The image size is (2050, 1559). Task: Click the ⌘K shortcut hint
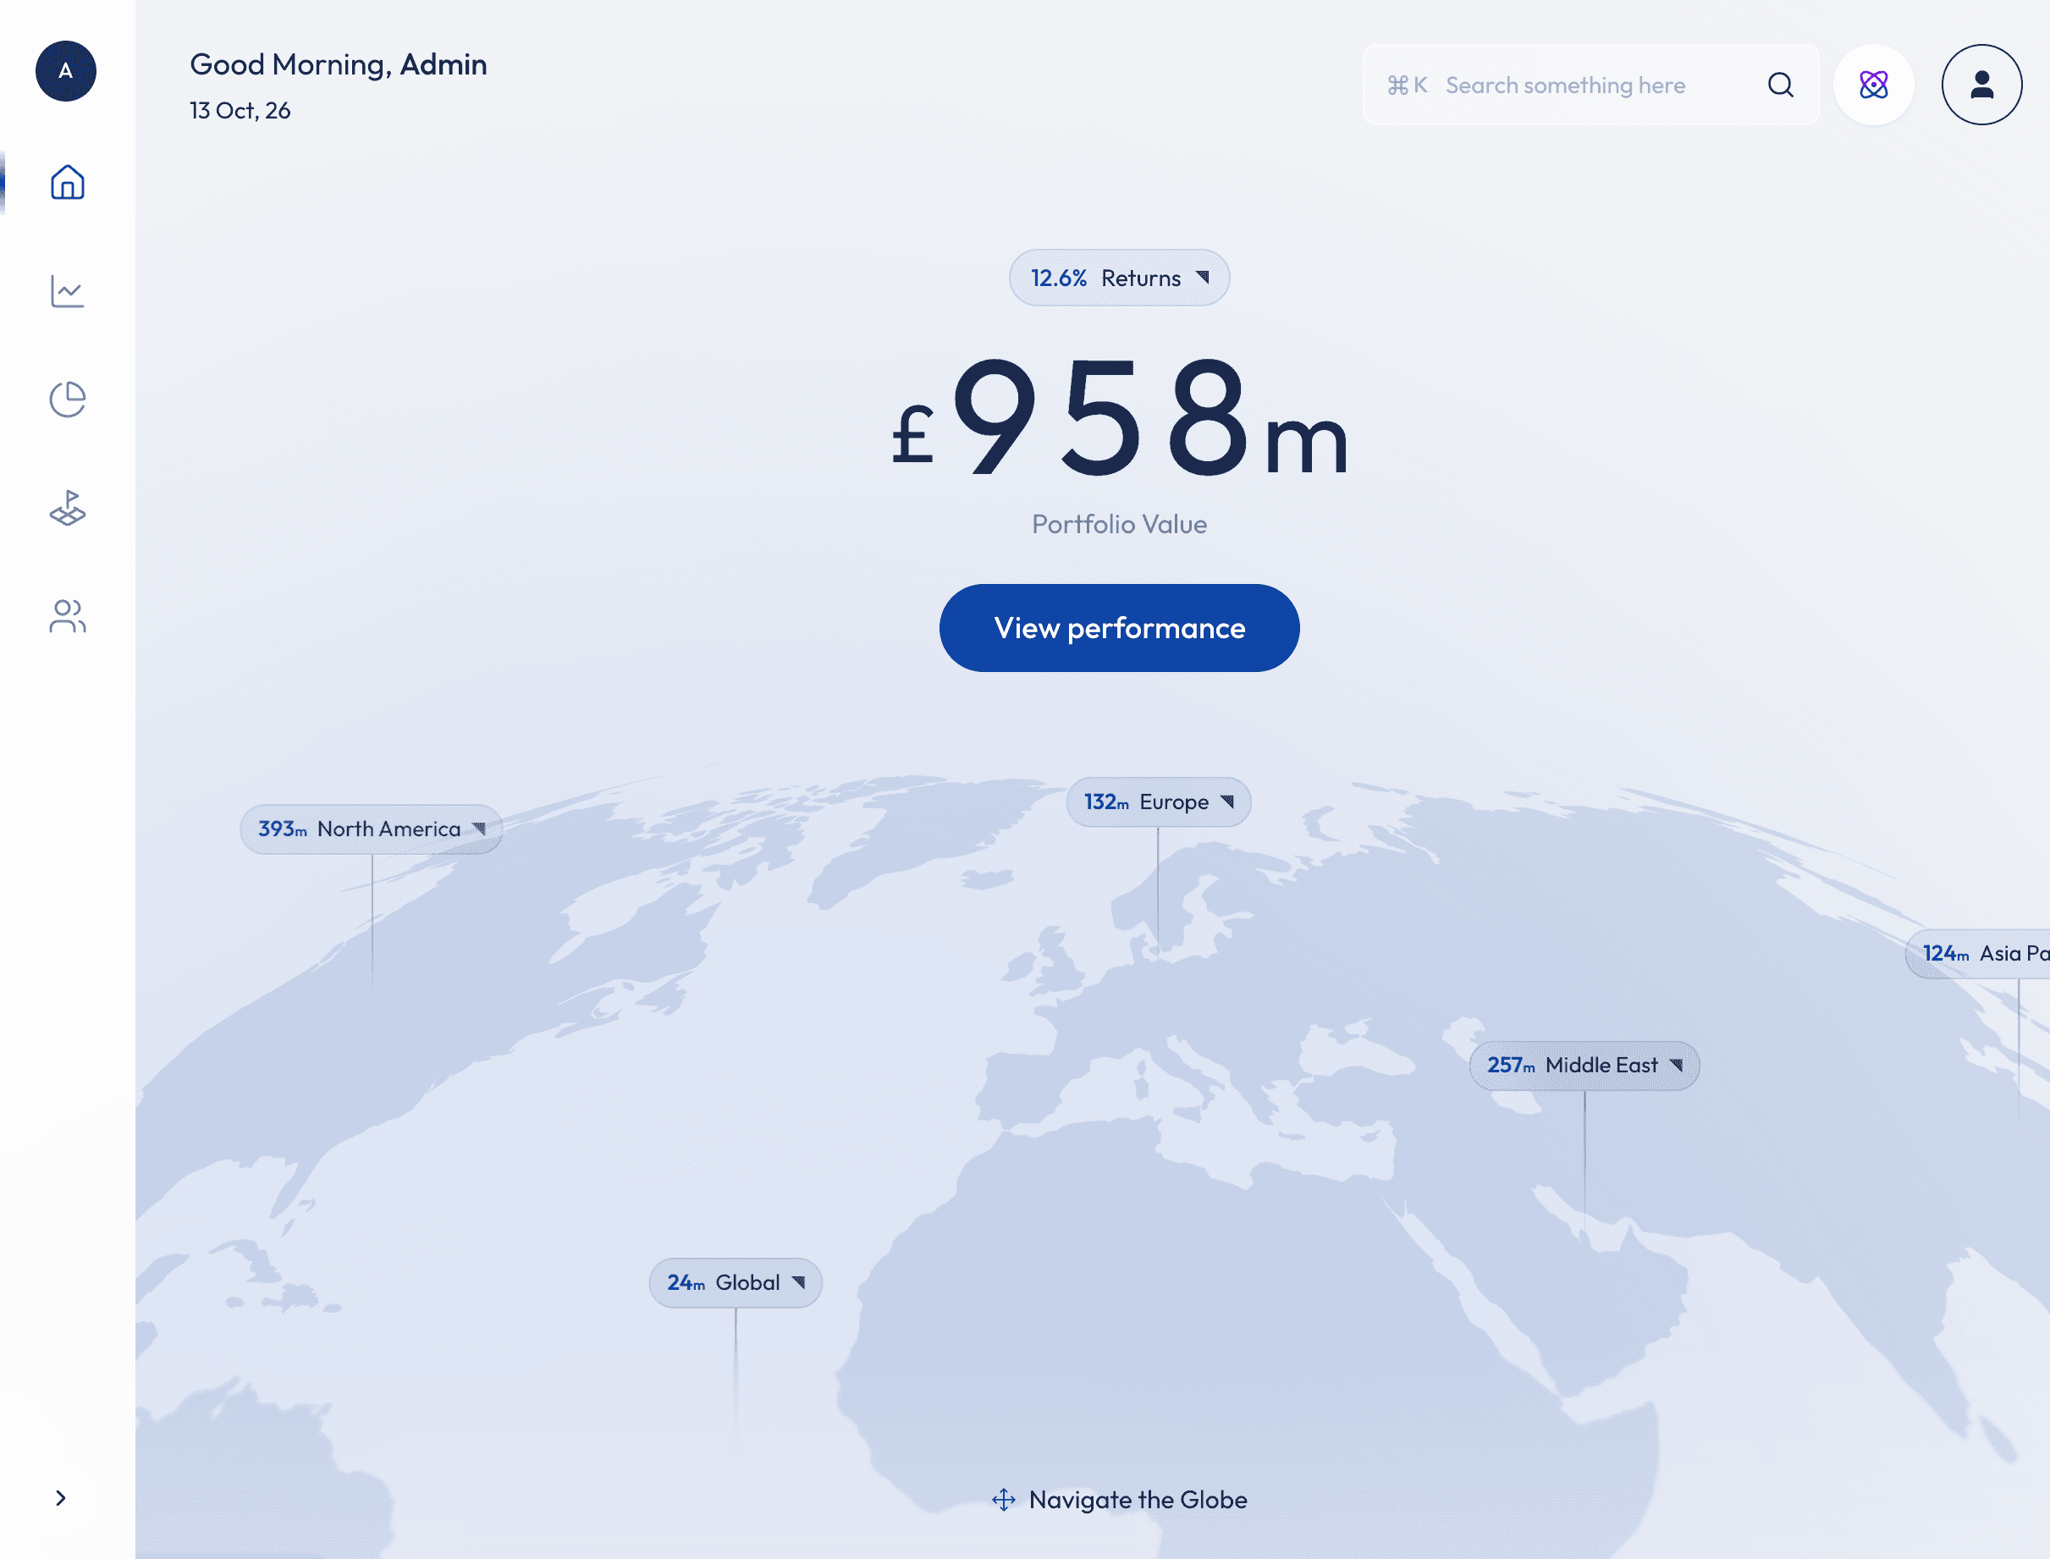1407,85
